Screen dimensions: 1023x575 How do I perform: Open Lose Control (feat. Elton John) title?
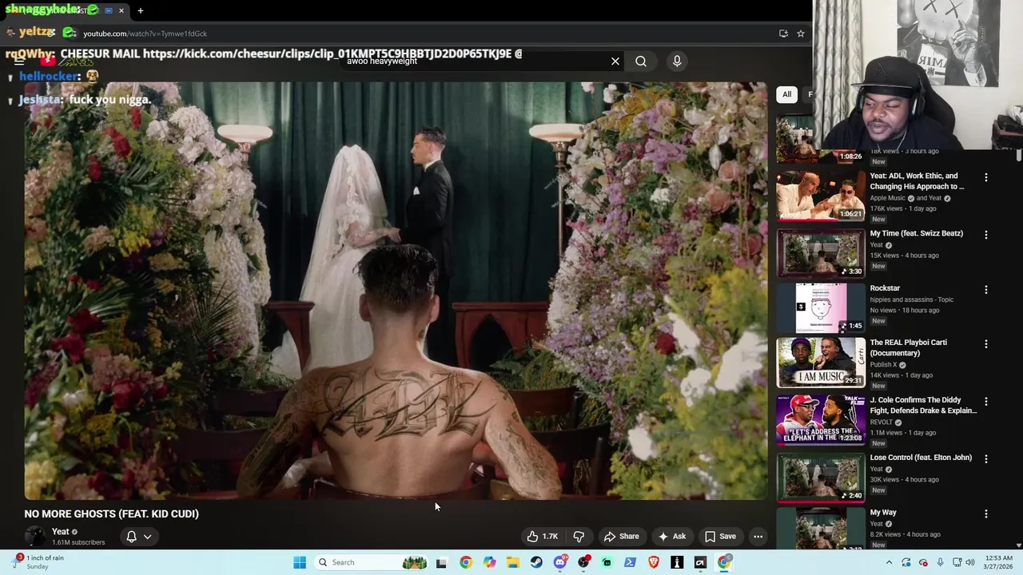pos(921,458)
